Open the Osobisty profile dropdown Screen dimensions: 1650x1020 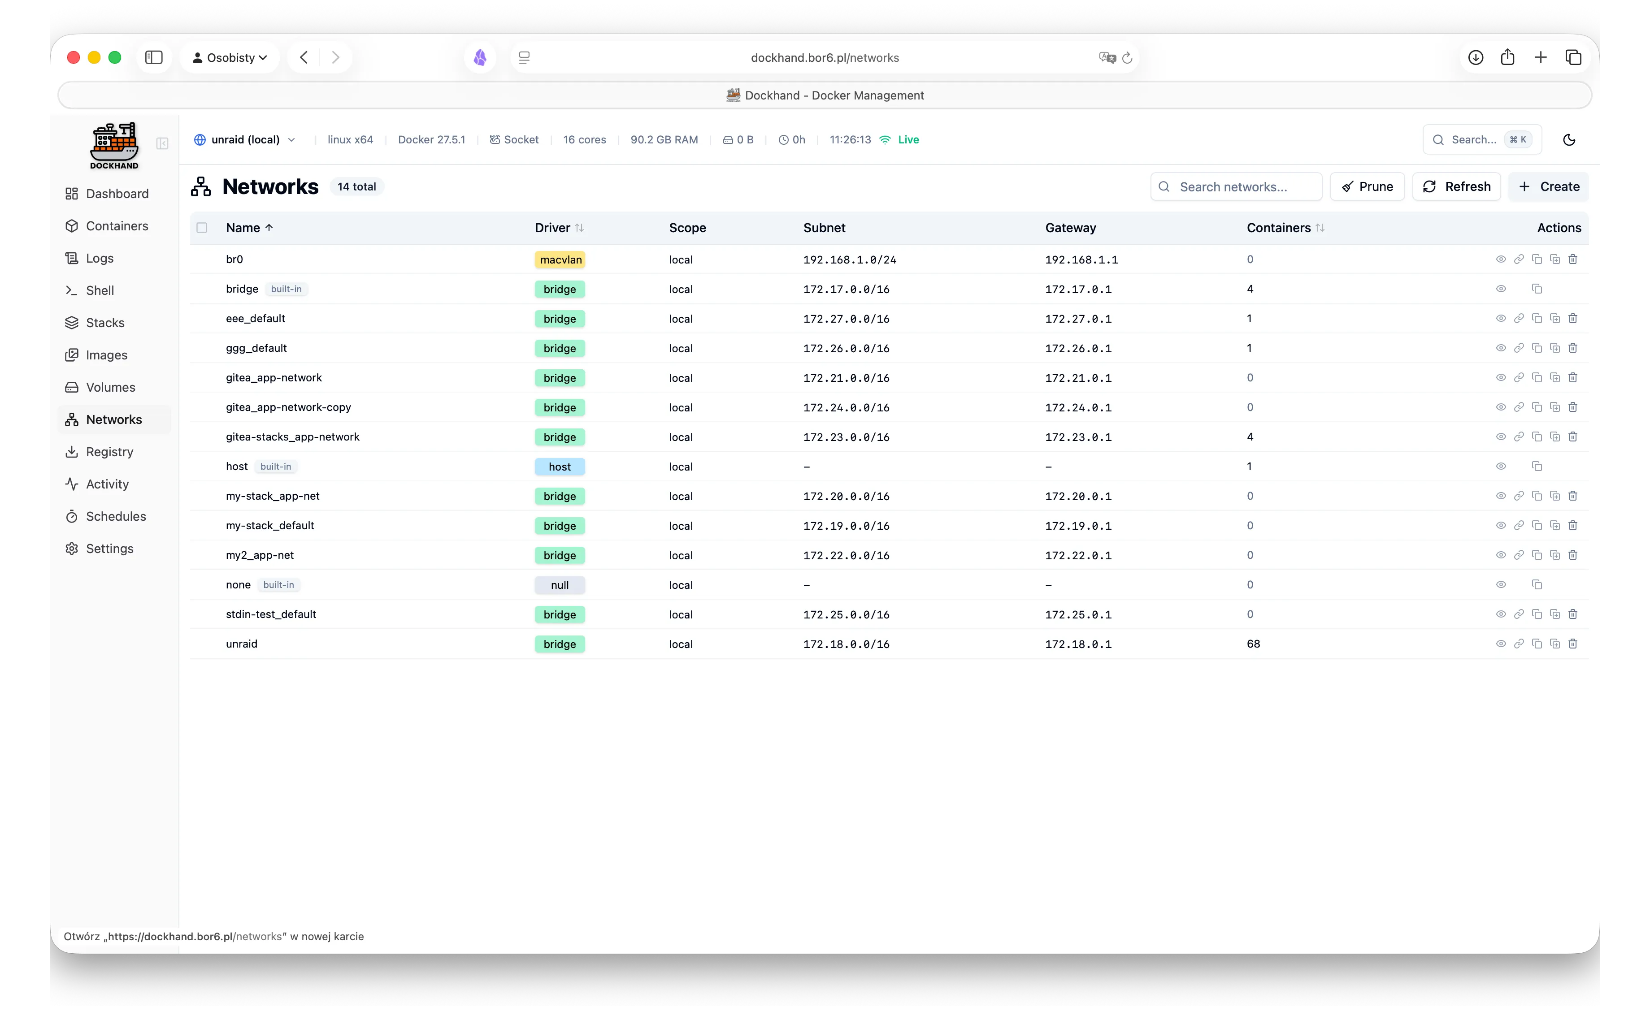click(230, 57)
